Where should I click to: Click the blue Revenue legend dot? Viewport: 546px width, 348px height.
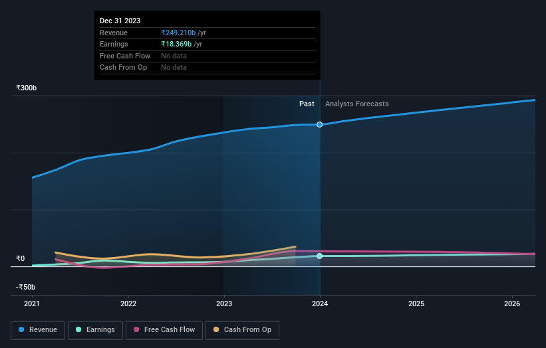[x=21, y=329]
